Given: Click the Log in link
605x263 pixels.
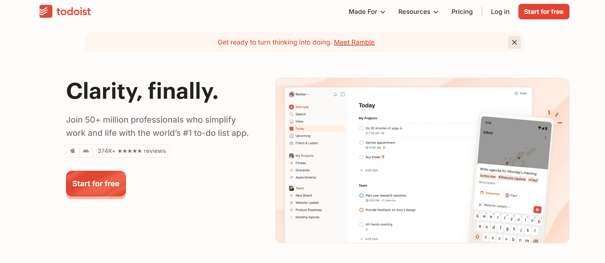Looking at the screenshot, I should 500,12.
